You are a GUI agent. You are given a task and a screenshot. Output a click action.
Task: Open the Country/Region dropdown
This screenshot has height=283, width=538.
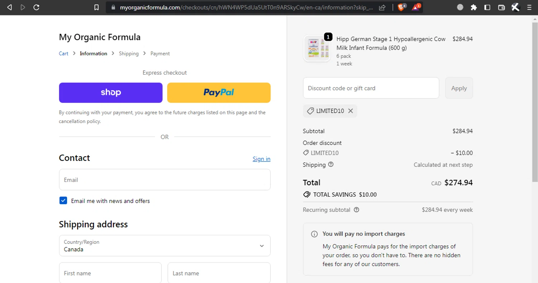click(165, 246)
